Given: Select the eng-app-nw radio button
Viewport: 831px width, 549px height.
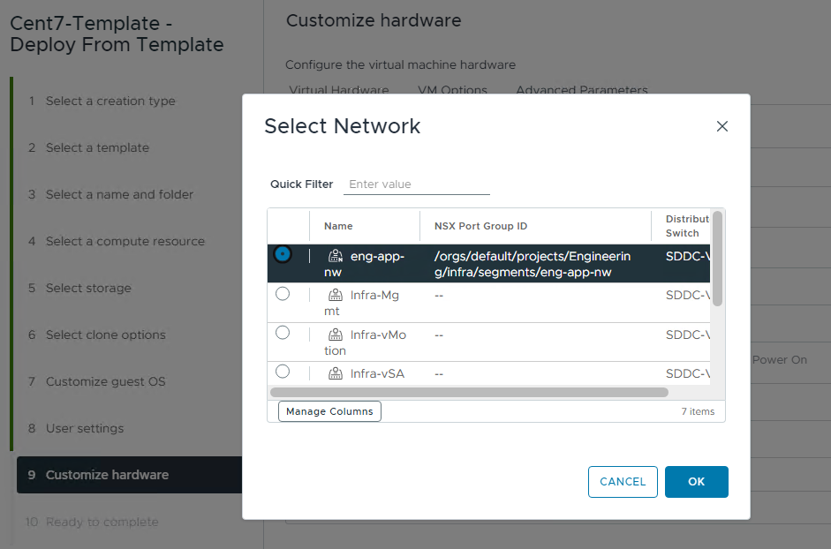Looking at the screenshot, I should pyautogui.click(x=283, y=255).
